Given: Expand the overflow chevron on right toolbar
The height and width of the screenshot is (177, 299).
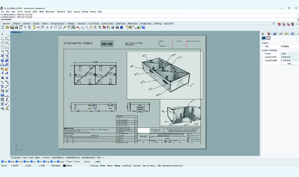Looking at the screenshot, I should point(298,24).
